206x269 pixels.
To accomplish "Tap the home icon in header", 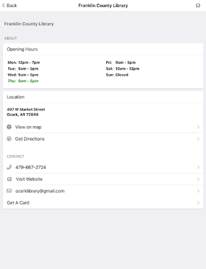I will pos(198,5).
